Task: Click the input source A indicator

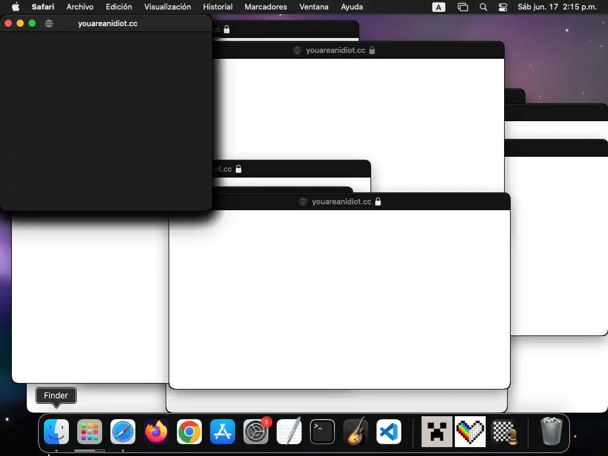Action: (439, 7)
